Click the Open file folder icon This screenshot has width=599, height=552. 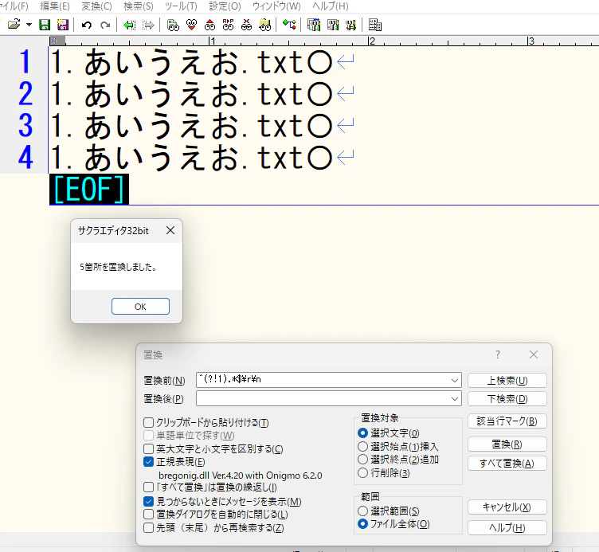[14, 25]
